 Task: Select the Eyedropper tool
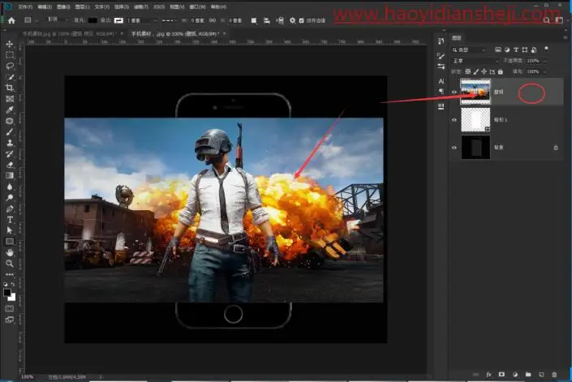click(x=10, y=109)
